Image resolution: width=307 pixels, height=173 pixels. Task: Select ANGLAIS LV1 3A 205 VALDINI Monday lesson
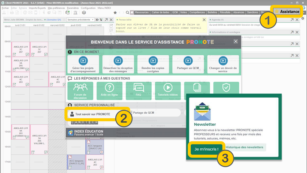point(21,64)
